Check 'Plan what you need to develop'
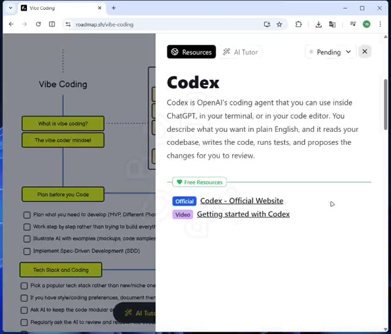 pyautogui.click(x=27, y=215)
